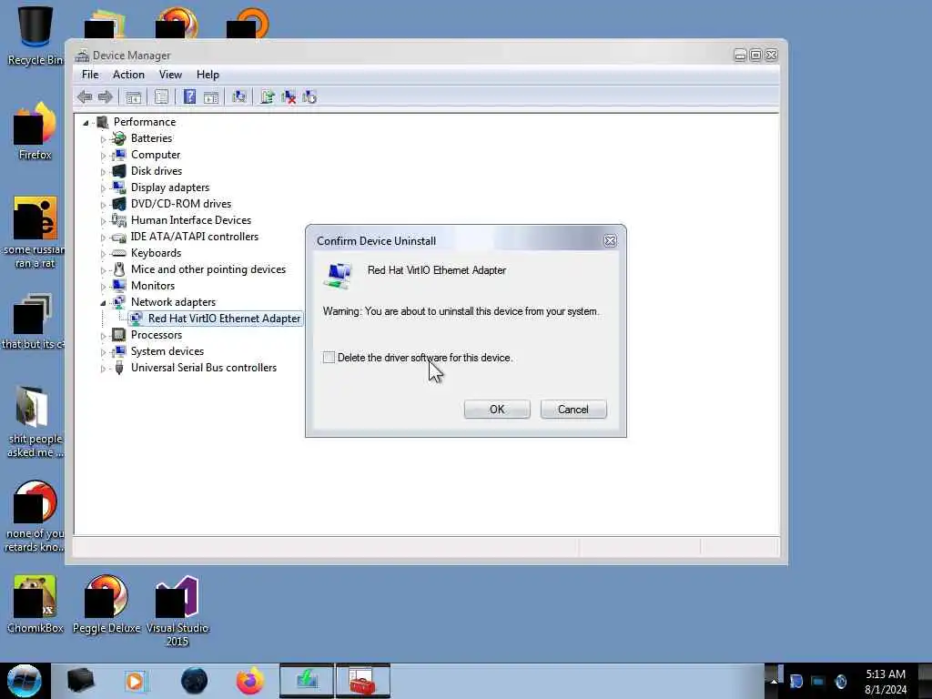Select Red Hat VirtIO Ethernet Adapter tree item

224,319
